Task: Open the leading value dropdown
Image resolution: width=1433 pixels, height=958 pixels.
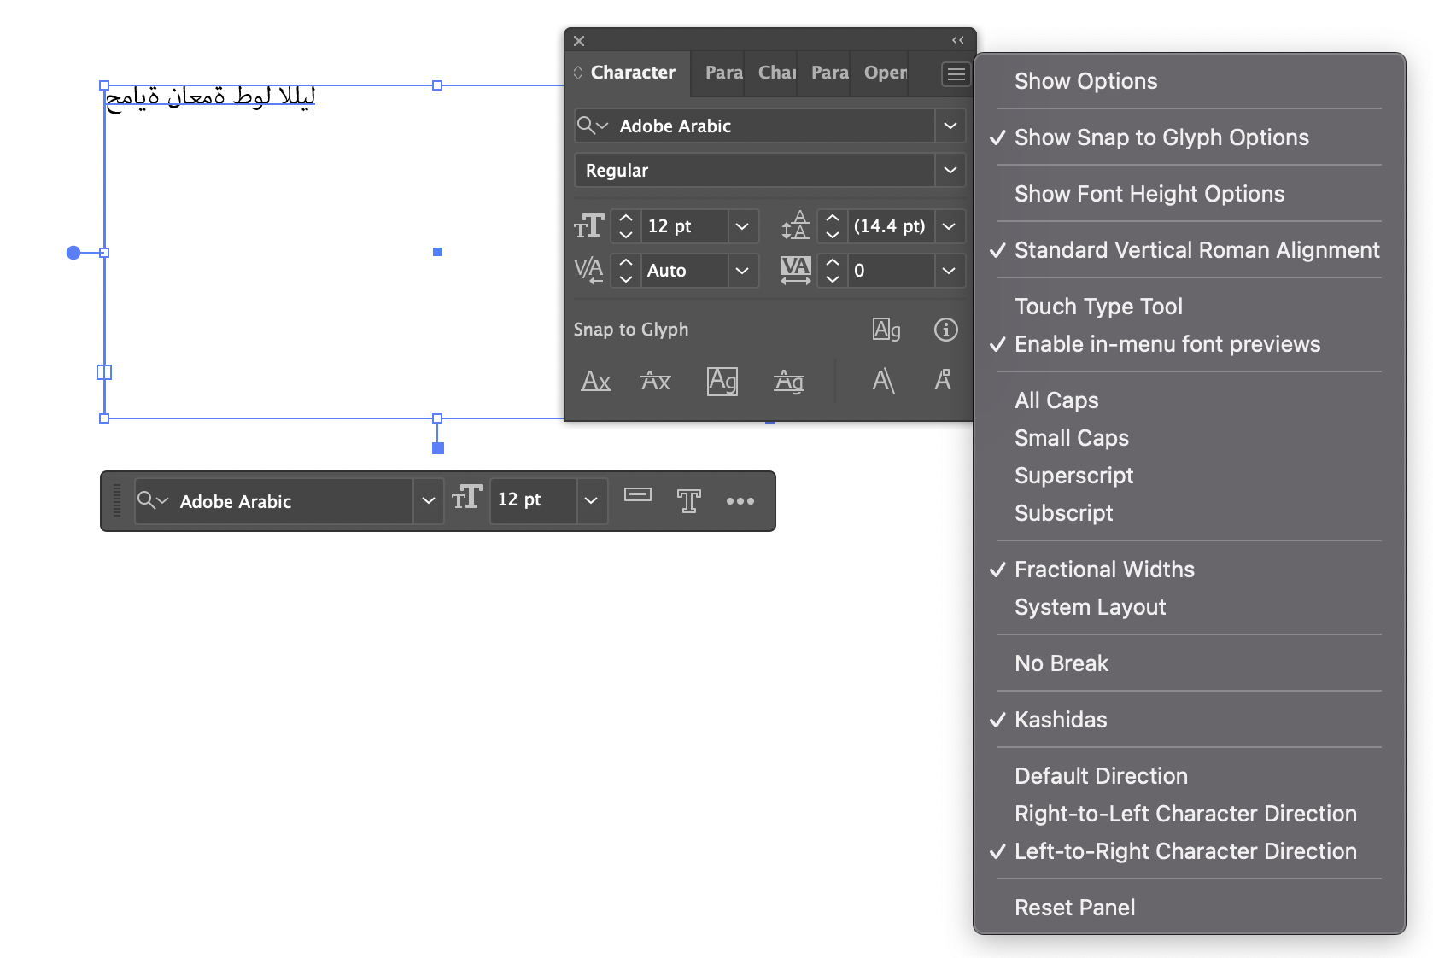Action: coord(949,226)
